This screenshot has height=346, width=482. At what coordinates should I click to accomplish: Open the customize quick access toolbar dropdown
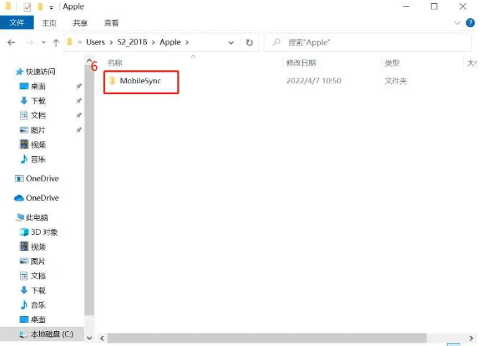coord(51,7)
